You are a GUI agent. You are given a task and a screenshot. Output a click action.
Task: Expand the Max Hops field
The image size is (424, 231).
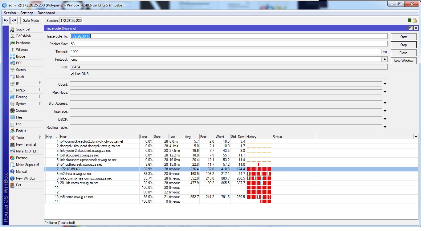(385, 92)
